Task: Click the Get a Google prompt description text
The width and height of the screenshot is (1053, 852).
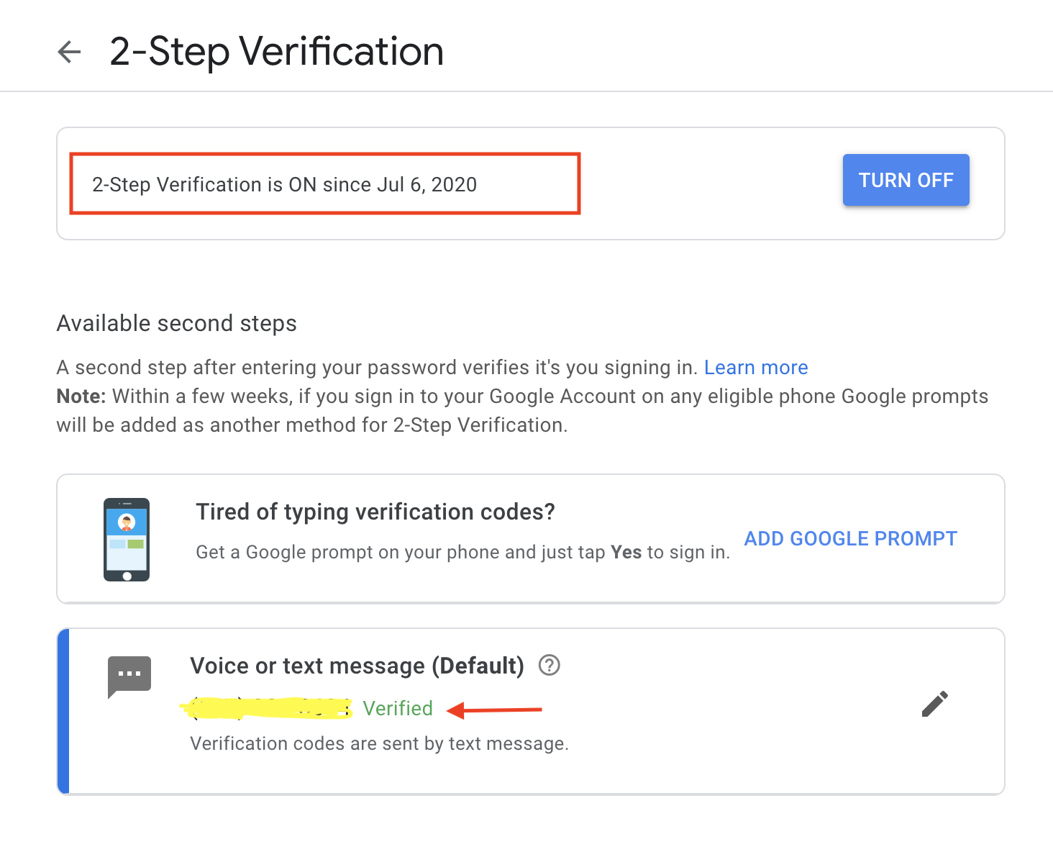Action: 462,552
